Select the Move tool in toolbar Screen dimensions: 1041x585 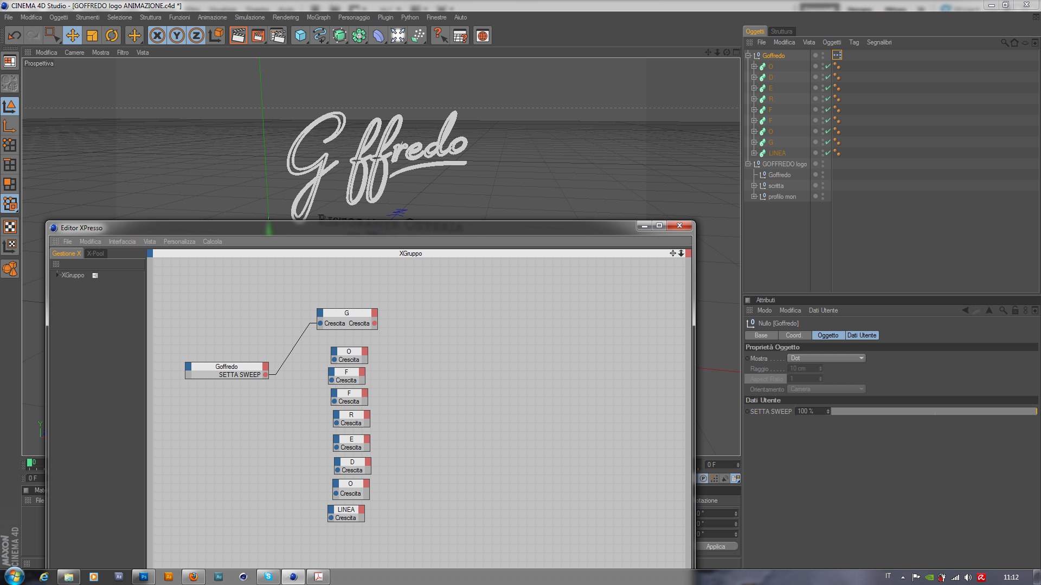72,36
